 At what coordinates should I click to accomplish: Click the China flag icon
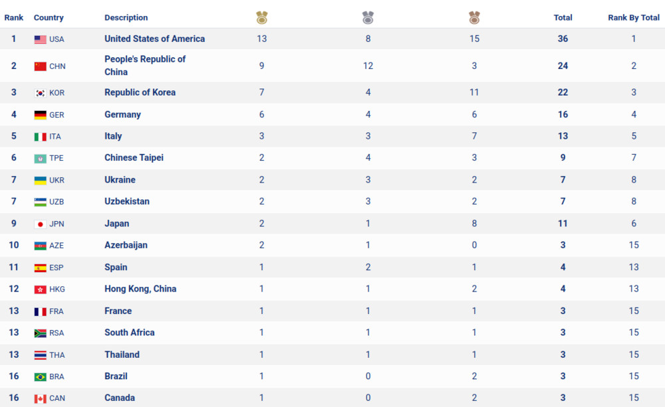click(41, 66)
